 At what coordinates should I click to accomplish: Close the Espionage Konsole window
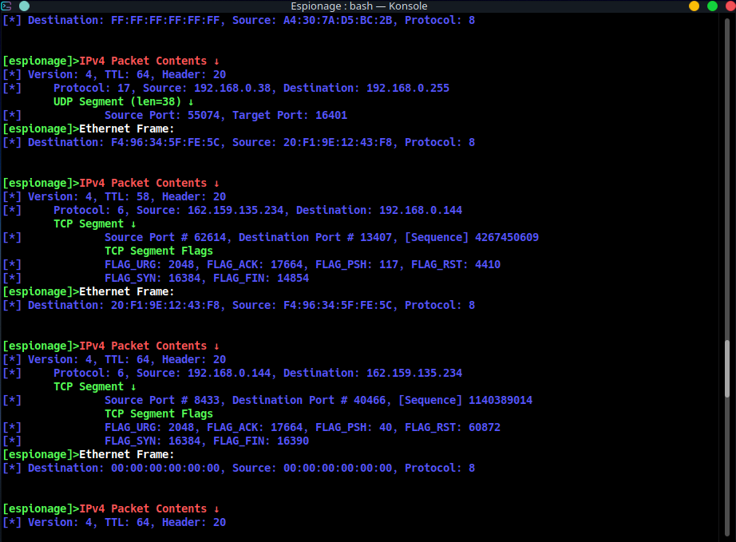(x=728, y=6)
